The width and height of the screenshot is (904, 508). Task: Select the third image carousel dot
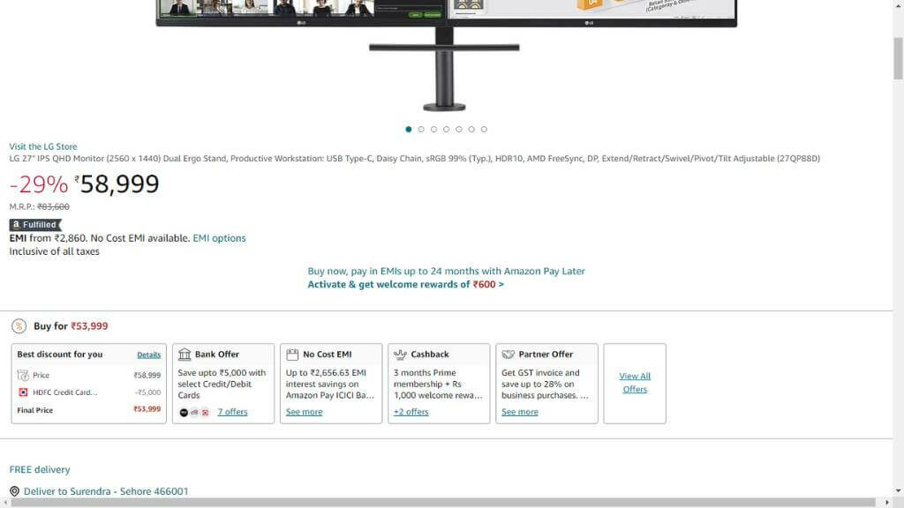point(433,129)
